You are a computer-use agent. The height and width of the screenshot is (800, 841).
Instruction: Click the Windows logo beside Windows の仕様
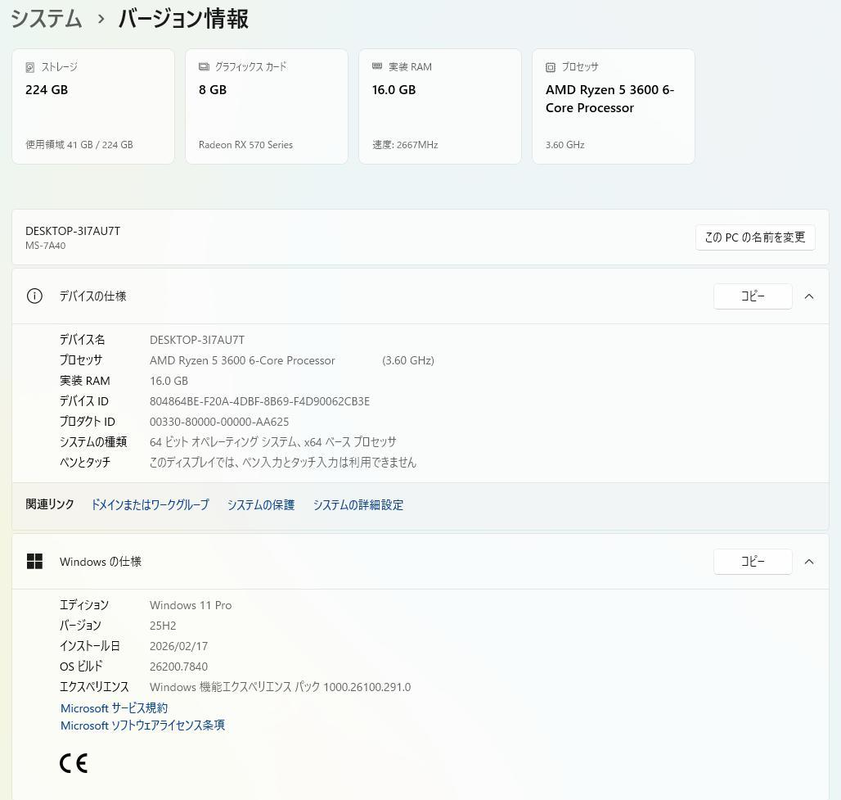click(34, 561)
